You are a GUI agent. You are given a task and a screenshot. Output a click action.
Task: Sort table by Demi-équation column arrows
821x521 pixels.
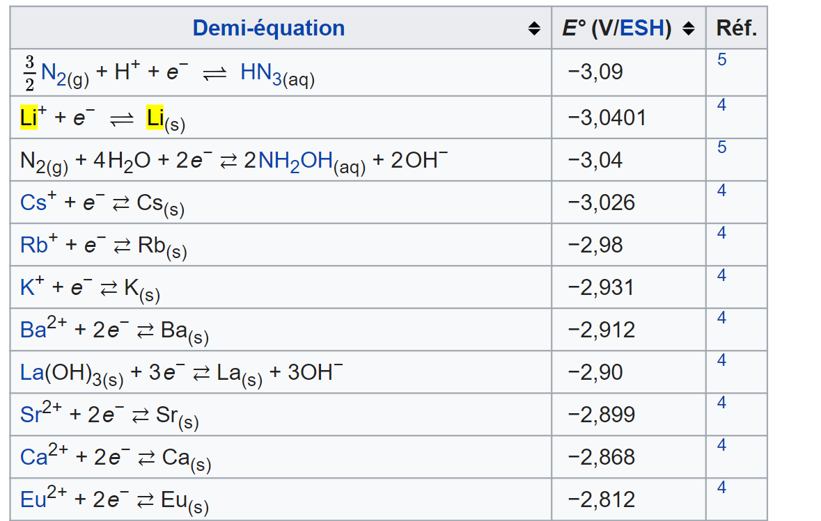tap(534, 29)
